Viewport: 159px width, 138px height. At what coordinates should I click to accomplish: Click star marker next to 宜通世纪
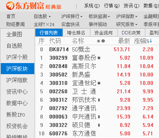(99, 83)
